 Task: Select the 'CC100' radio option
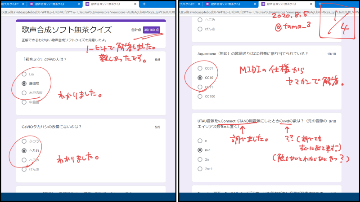pos(200,97)
